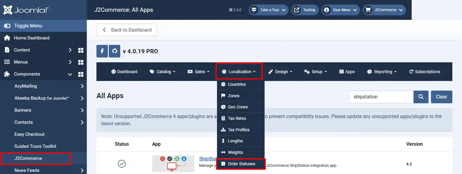Open the Menus dashboard grid icon
The image size is (462, 174).
81,62
